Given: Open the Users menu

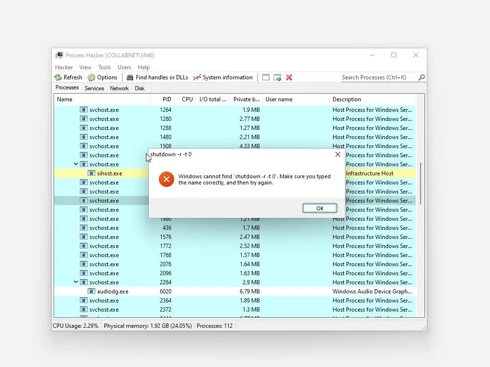Looking at the screenshot, I should coord(124,67).
